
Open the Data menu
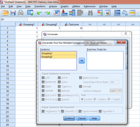click(x=28, y=6)
